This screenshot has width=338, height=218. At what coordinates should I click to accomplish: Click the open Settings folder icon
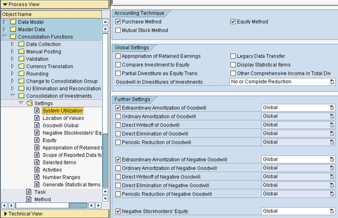29,103
